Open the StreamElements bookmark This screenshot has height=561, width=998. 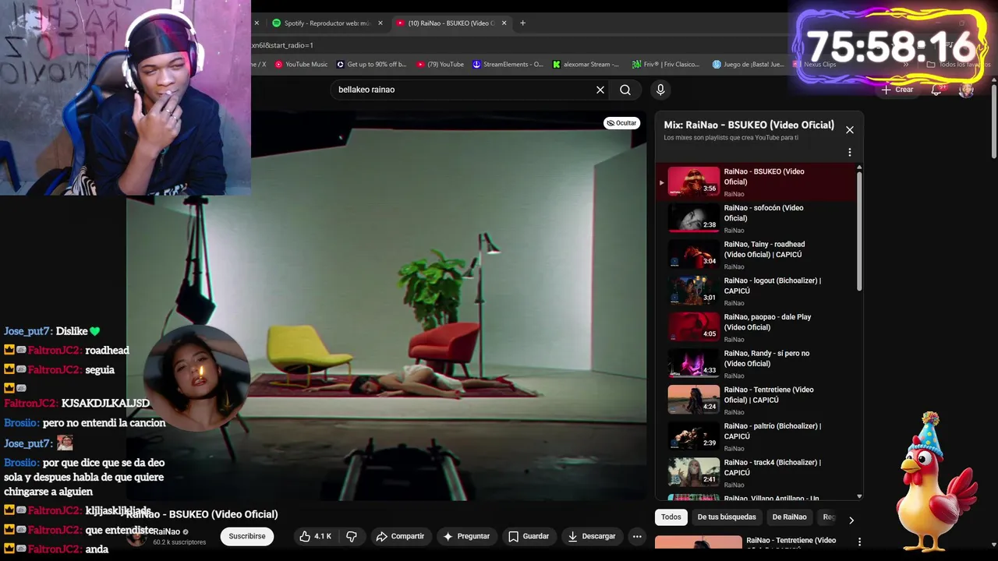(x=508, y=65)
